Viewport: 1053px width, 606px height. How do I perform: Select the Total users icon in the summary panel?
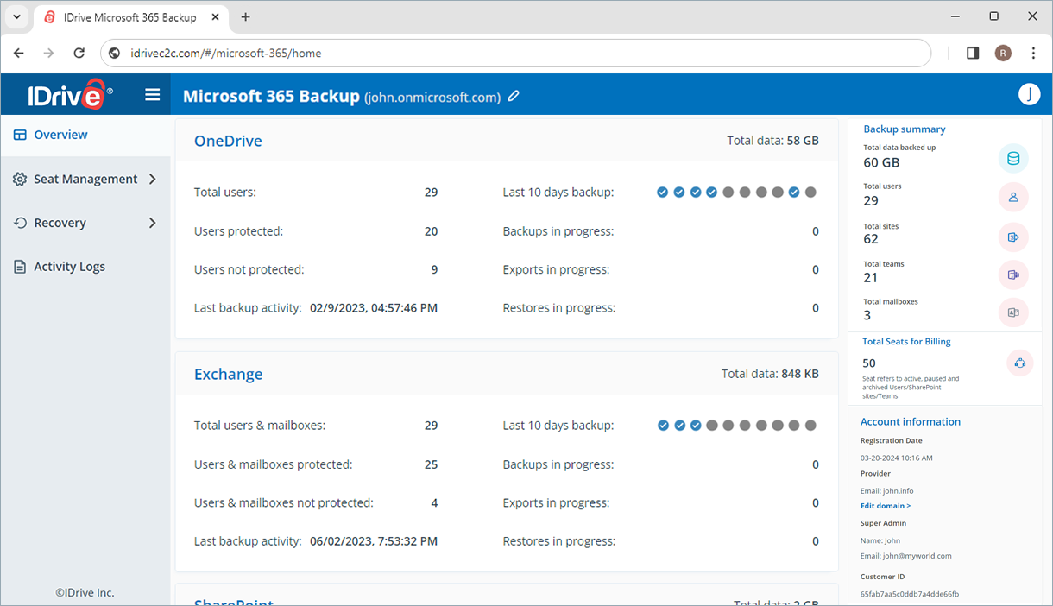point(1013,197)
